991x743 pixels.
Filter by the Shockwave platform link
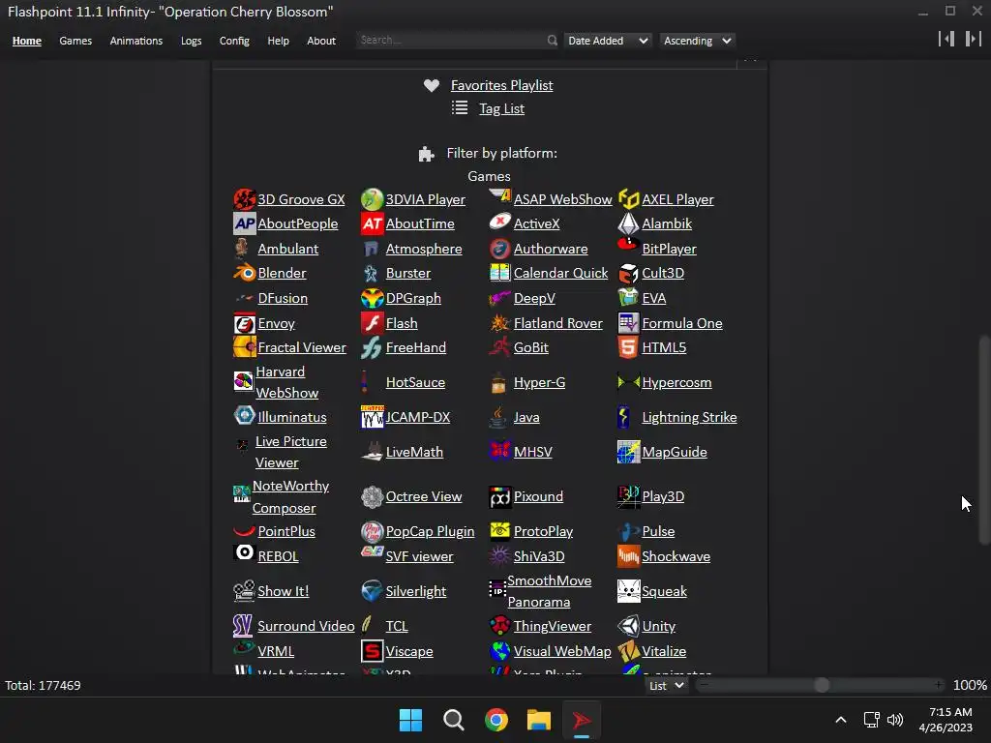click(x=676, y=556)
